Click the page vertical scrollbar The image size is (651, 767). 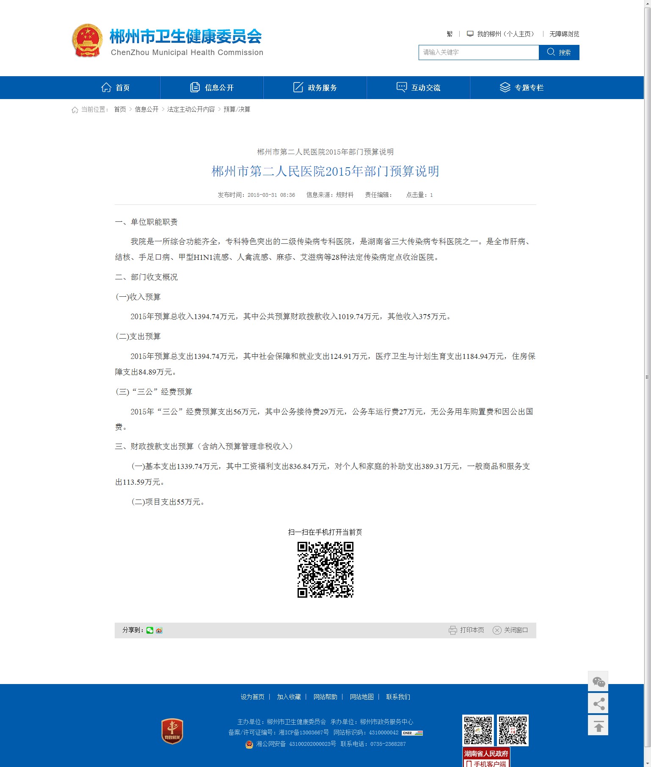pyautogui.click(x=647, y=377)
